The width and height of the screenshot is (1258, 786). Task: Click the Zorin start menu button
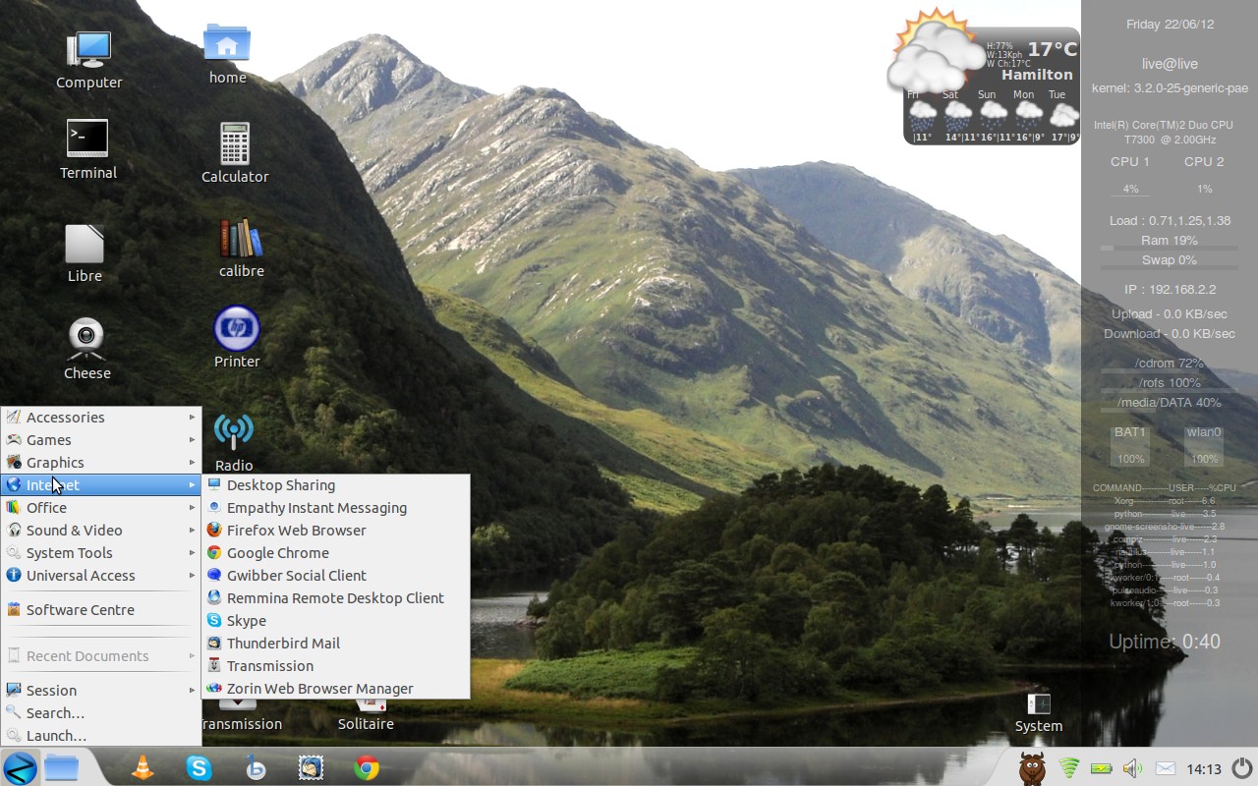[x=20, y=767]
